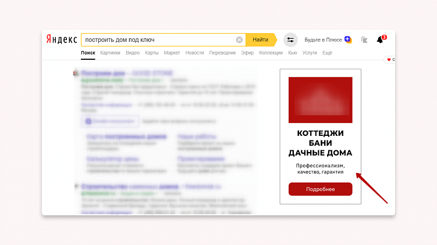This screenshot has height=245, width=437.
Task: Open the second result 'Строительство' title link
Action: (x=151, y=186)
